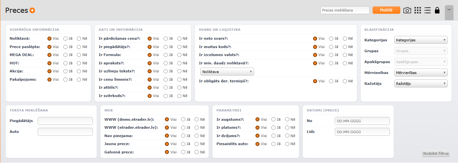
Task: Click the Preces meklēšana search field
Action: [x=345, y=10]
